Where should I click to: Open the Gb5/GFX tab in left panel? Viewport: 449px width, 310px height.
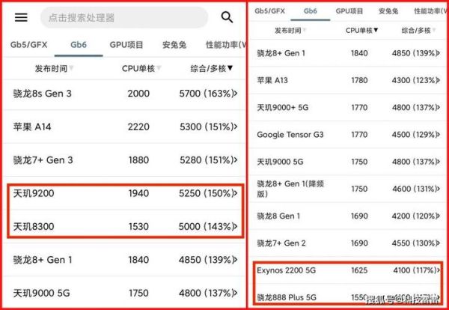click(28, 45)
